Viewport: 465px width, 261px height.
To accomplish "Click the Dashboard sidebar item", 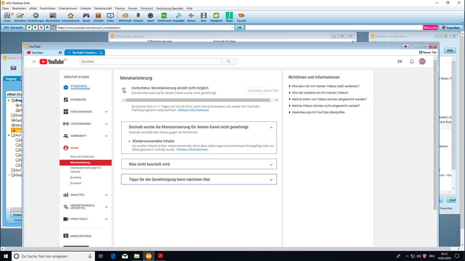I will point(75,100).
